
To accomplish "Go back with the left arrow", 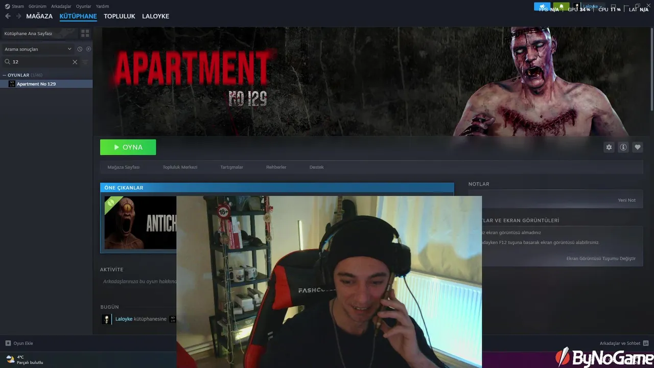I will (8, 16).
